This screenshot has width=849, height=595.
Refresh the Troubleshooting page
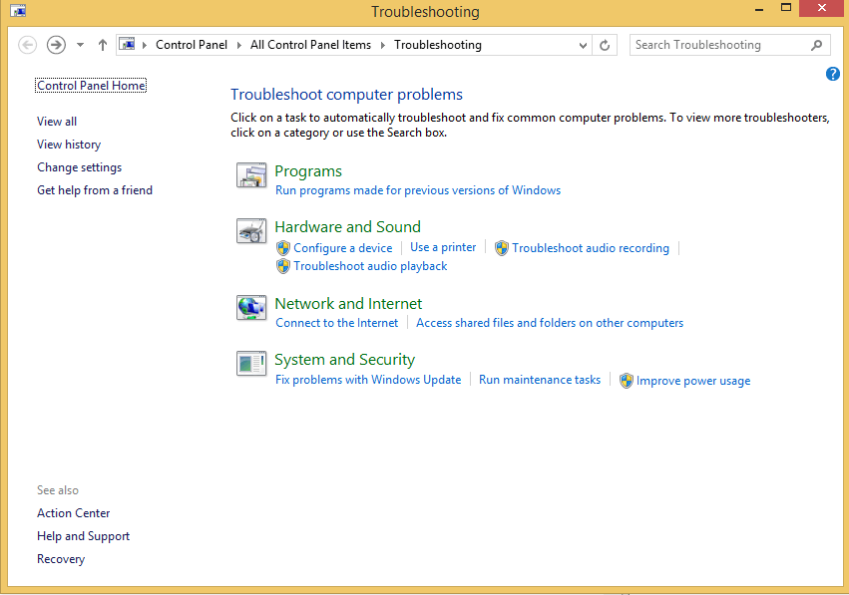605,45
